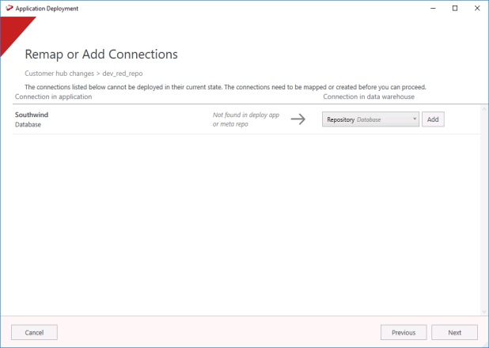The height and width of the screenshot is (348, 489).
Task: Click the dev_red_repo breadcrumb
Action: coord(125,73)
